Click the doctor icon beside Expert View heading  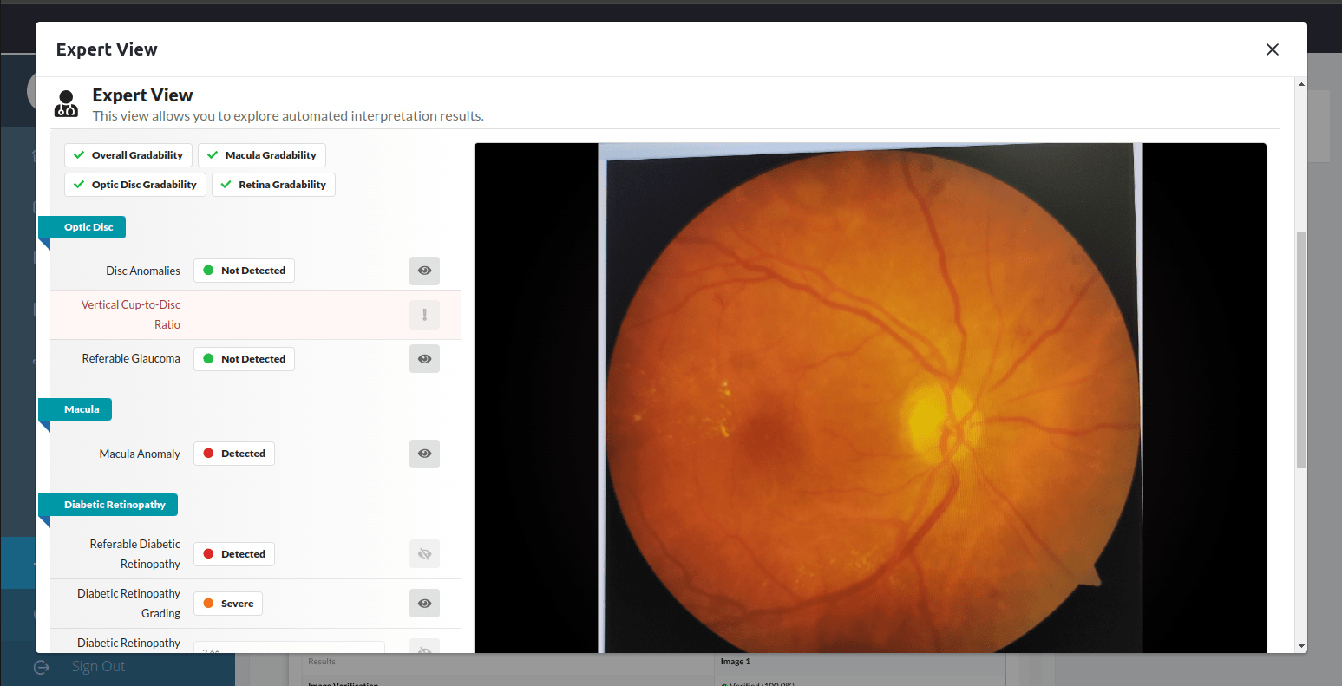click(x=66, y=104)
